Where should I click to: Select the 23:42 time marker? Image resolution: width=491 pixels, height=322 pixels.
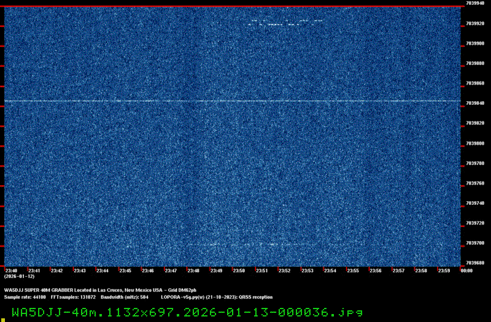click(x=56, y=270)
